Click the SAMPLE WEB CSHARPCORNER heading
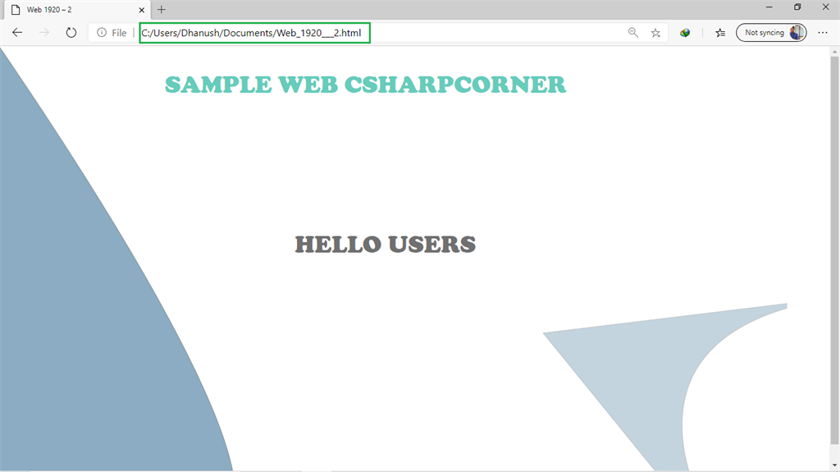840x472 pixels. pos(365,85)
